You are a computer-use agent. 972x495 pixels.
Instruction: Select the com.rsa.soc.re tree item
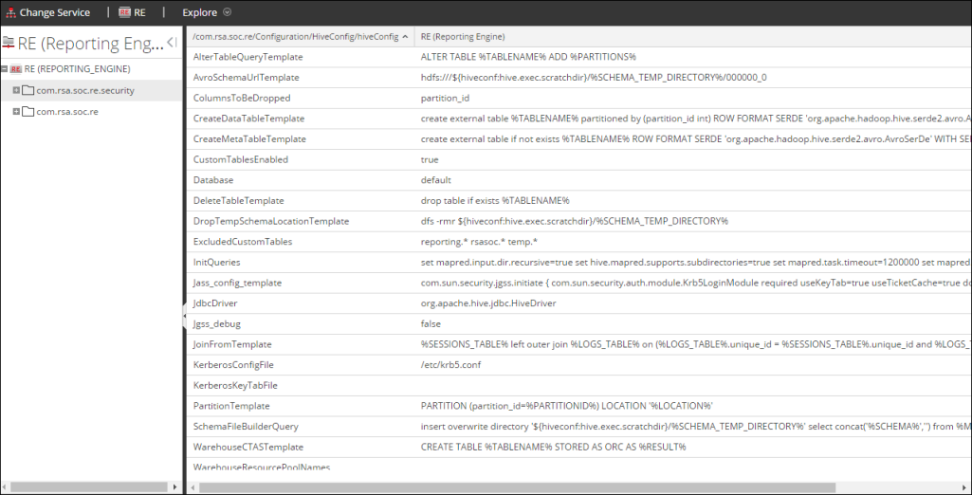pos(67,112)
